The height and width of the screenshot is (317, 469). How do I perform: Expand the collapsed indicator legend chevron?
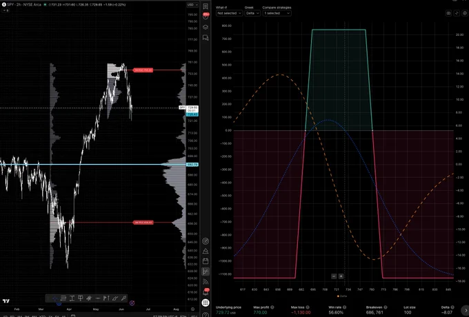(6, 10)
